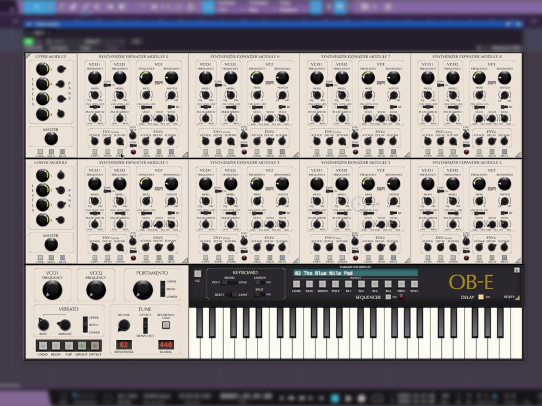542x406 pixels.
Task: Go to the NEXT patch
Action: coord(414,284)
